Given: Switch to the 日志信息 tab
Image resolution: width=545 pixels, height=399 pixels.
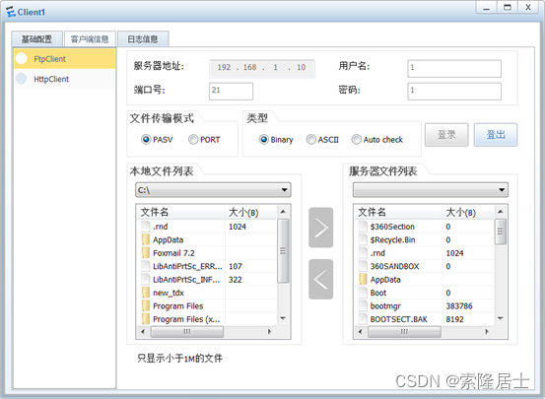Looking at the screenshot, I should click(x=143, y=39).
